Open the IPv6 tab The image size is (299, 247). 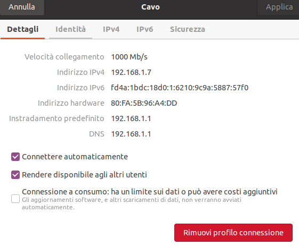click(x=145, y=29)
